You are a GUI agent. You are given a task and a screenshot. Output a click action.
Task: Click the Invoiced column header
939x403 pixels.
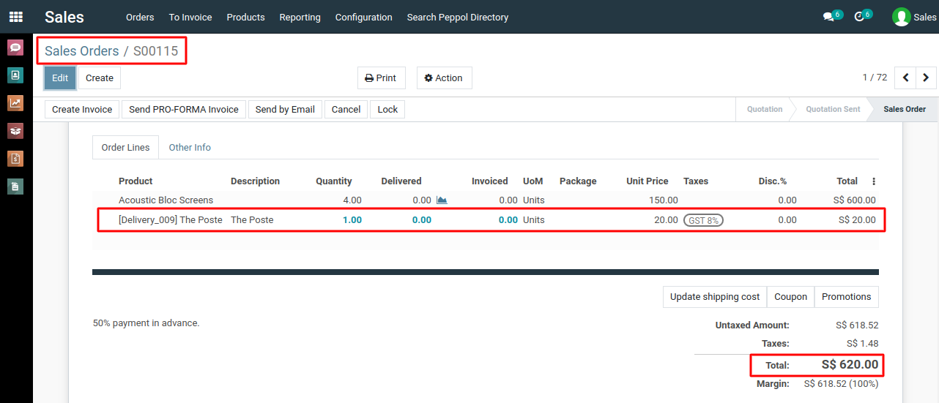pyautogui.click(x=490, y=181)
